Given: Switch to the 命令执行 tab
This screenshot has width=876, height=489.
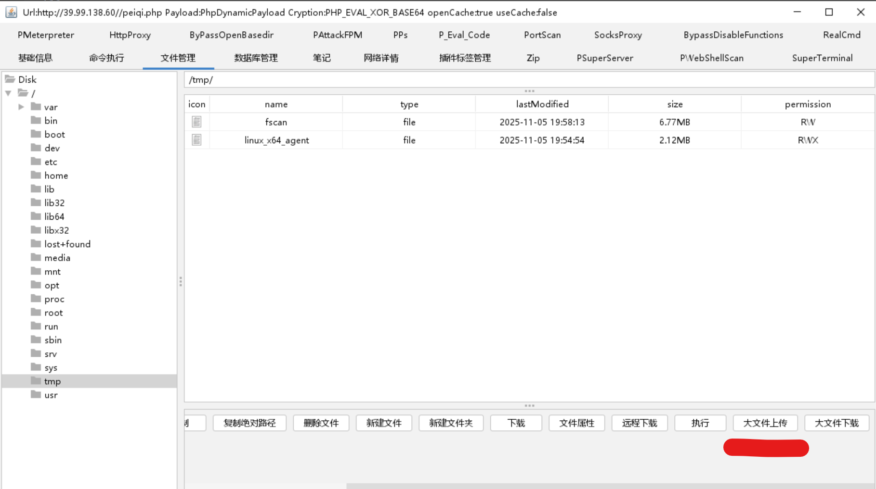Looking at the screenshot, I should tap(106, 58).
